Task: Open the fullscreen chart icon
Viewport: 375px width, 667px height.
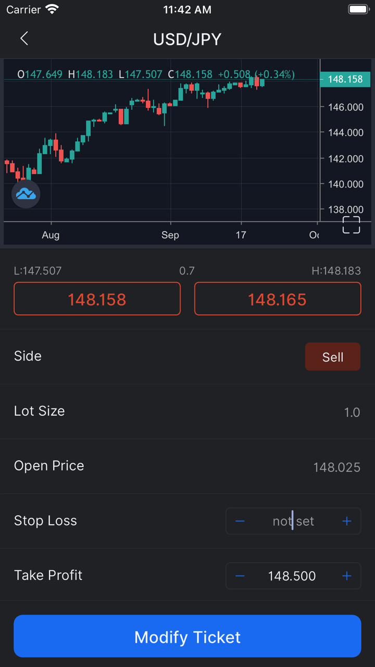Action: [351, 225]
